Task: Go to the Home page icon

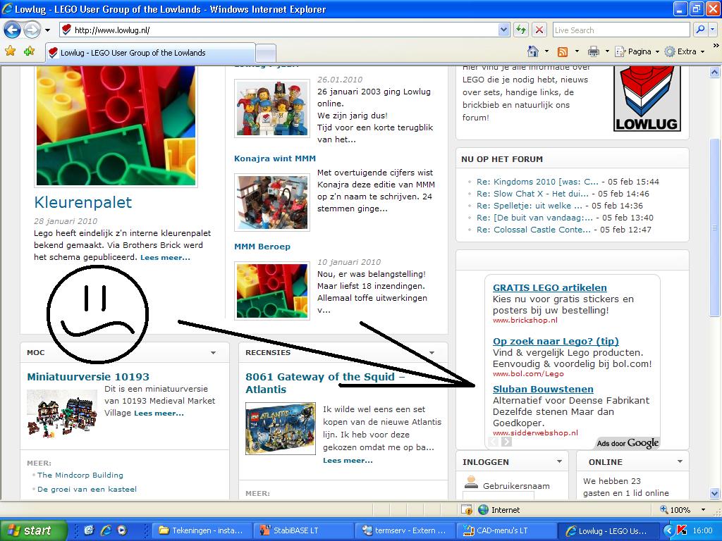Action: point(533,51)
